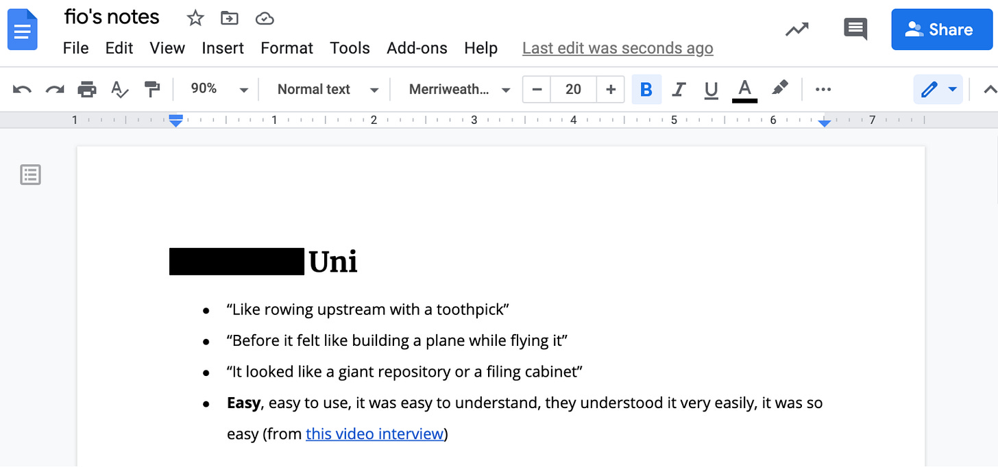
Task: Click the font size field showing 20
Action: click(x=574, y=89)
